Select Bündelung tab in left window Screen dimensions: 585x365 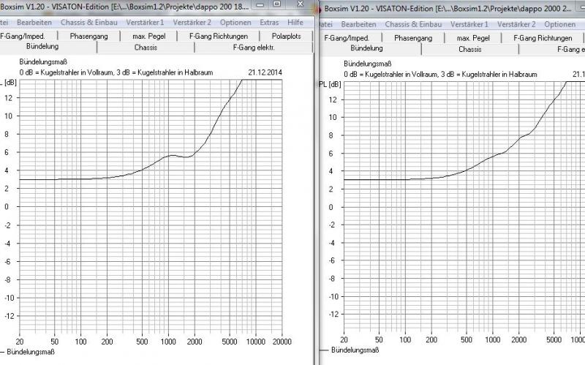42,47
